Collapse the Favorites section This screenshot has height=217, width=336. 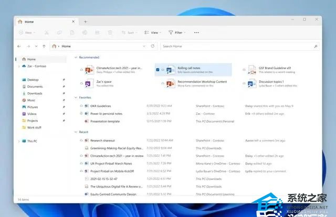[76, 97]
